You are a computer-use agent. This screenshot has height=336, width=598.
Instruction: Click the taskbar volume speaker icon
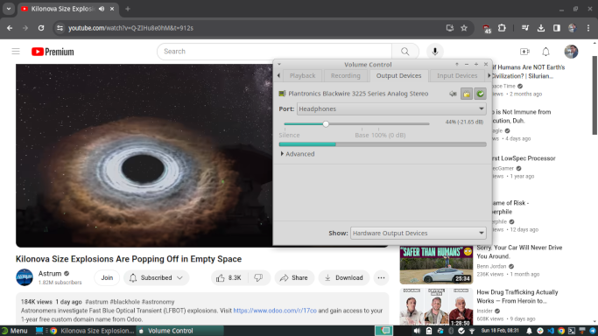[417, 331]
